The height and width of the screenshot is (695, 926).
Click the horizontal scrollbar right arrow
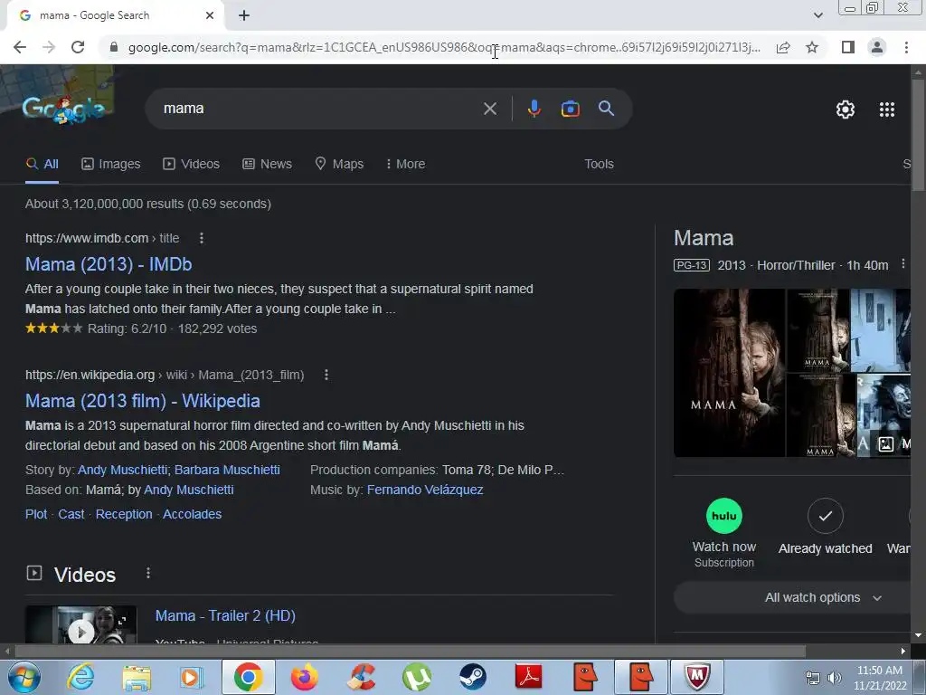903,652
